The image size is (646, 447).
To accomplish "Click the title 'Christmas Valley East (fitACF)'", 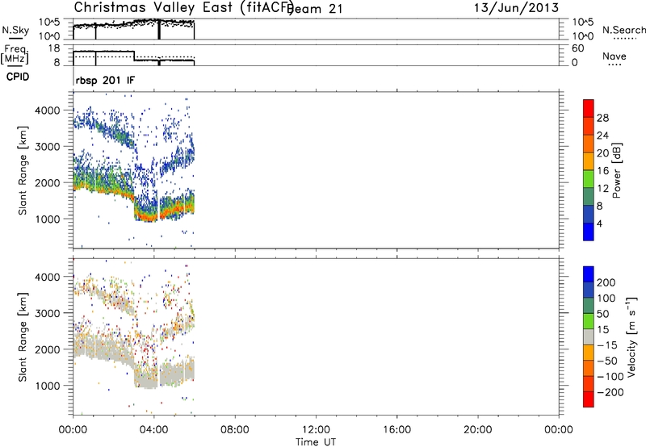I will 184,7.
